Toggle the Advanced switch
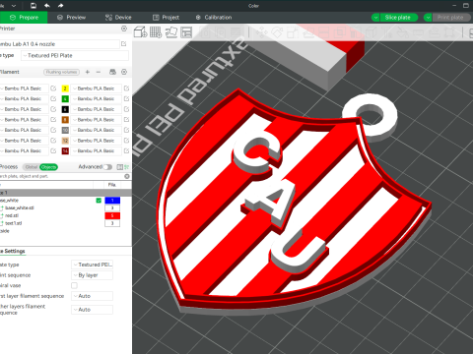The width and height of the screenshot is (473, 354). tap(107, 167)
